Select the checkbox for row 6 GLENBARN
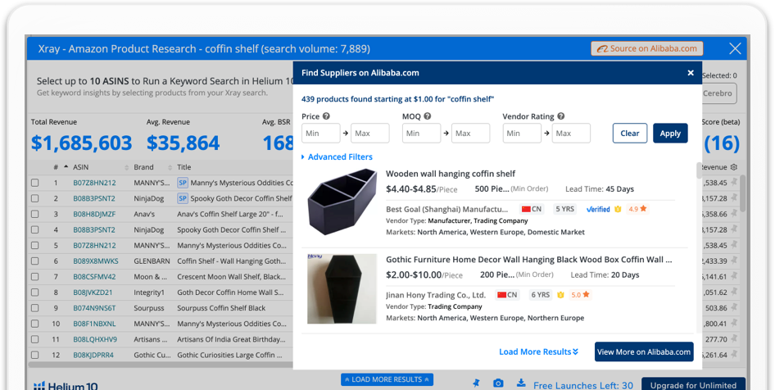 [x=35, y=261]
